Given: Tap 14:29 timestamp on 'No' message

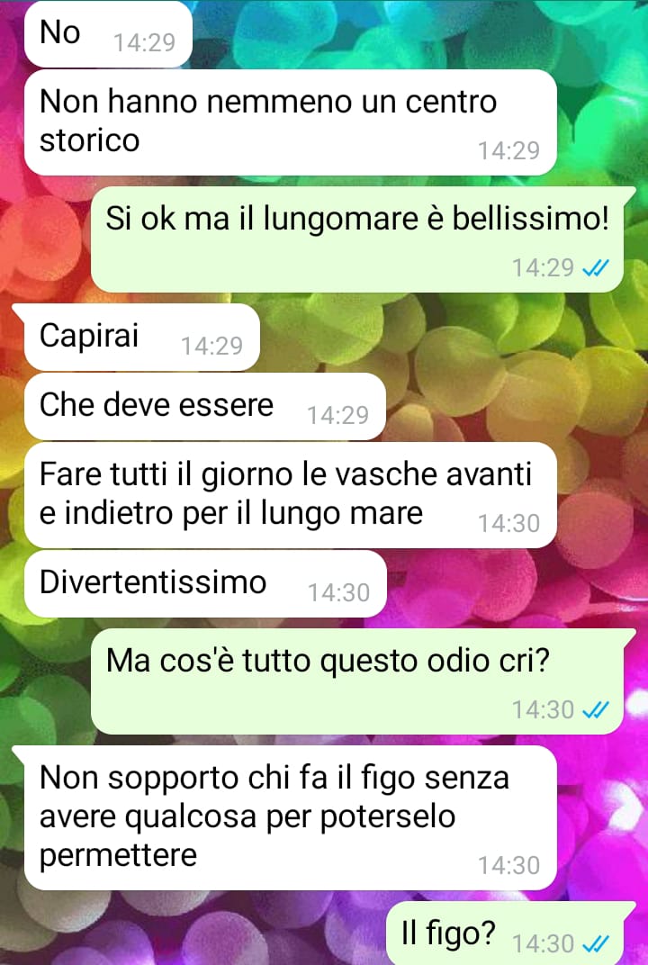Looking at the screenshot, I should (145, 42).
